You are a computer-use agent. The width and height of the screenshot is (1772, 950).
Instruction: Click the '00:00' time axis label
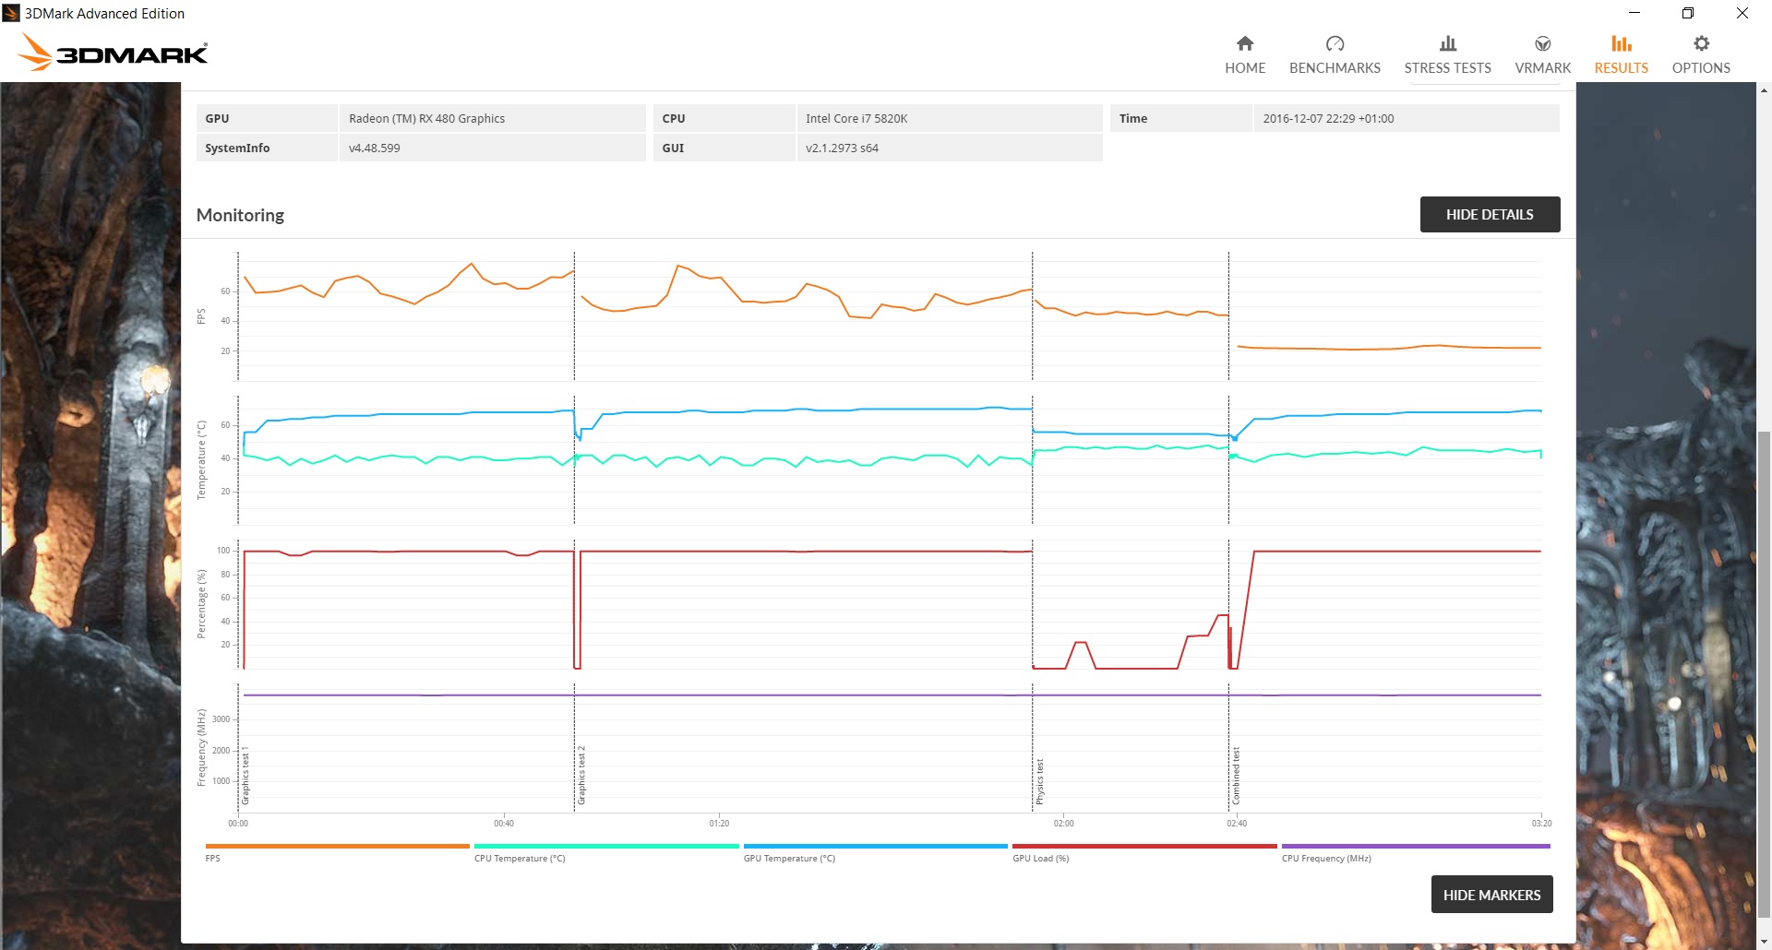click(x=238, y=823)
